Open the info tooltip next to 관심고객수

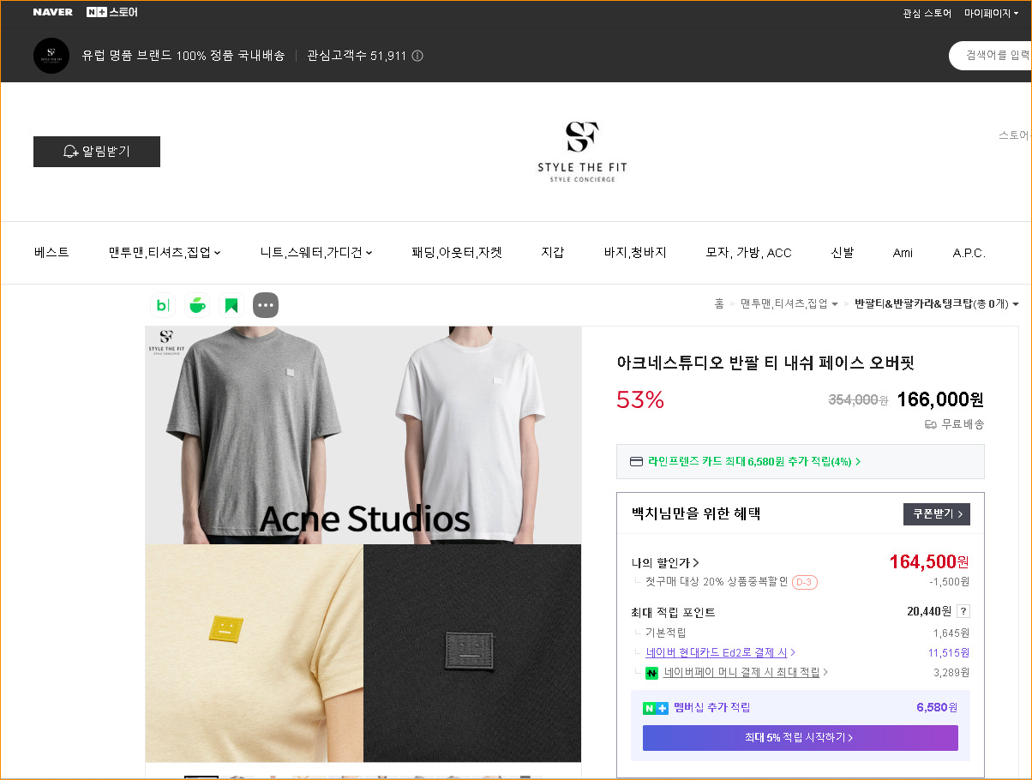417,55
